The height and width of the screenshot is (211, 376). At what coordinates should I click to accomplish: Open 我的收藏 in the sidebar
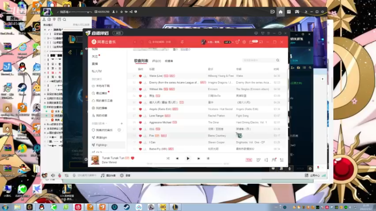100,115
